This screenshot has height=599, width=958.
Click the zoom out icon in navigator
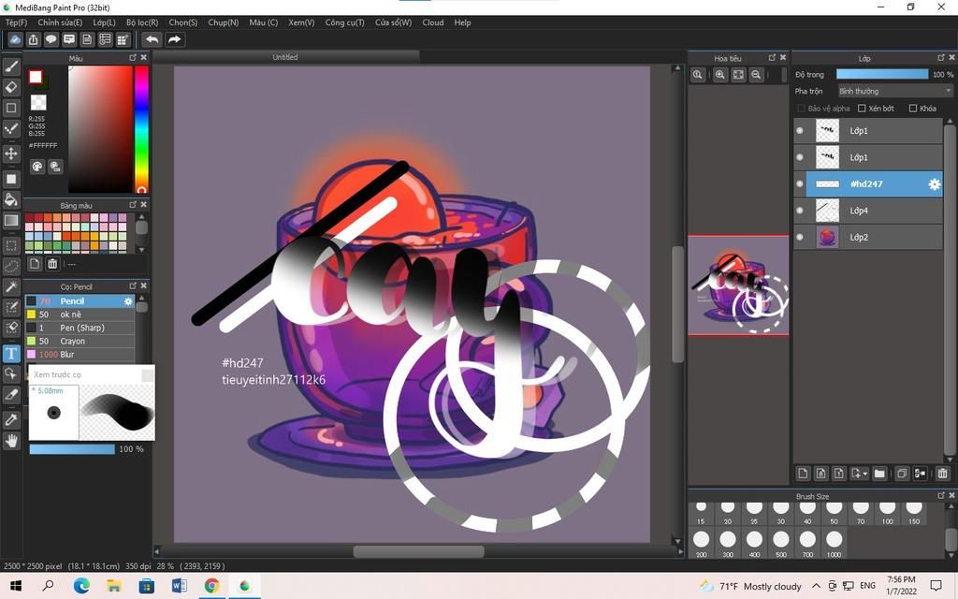pos(756,75)
